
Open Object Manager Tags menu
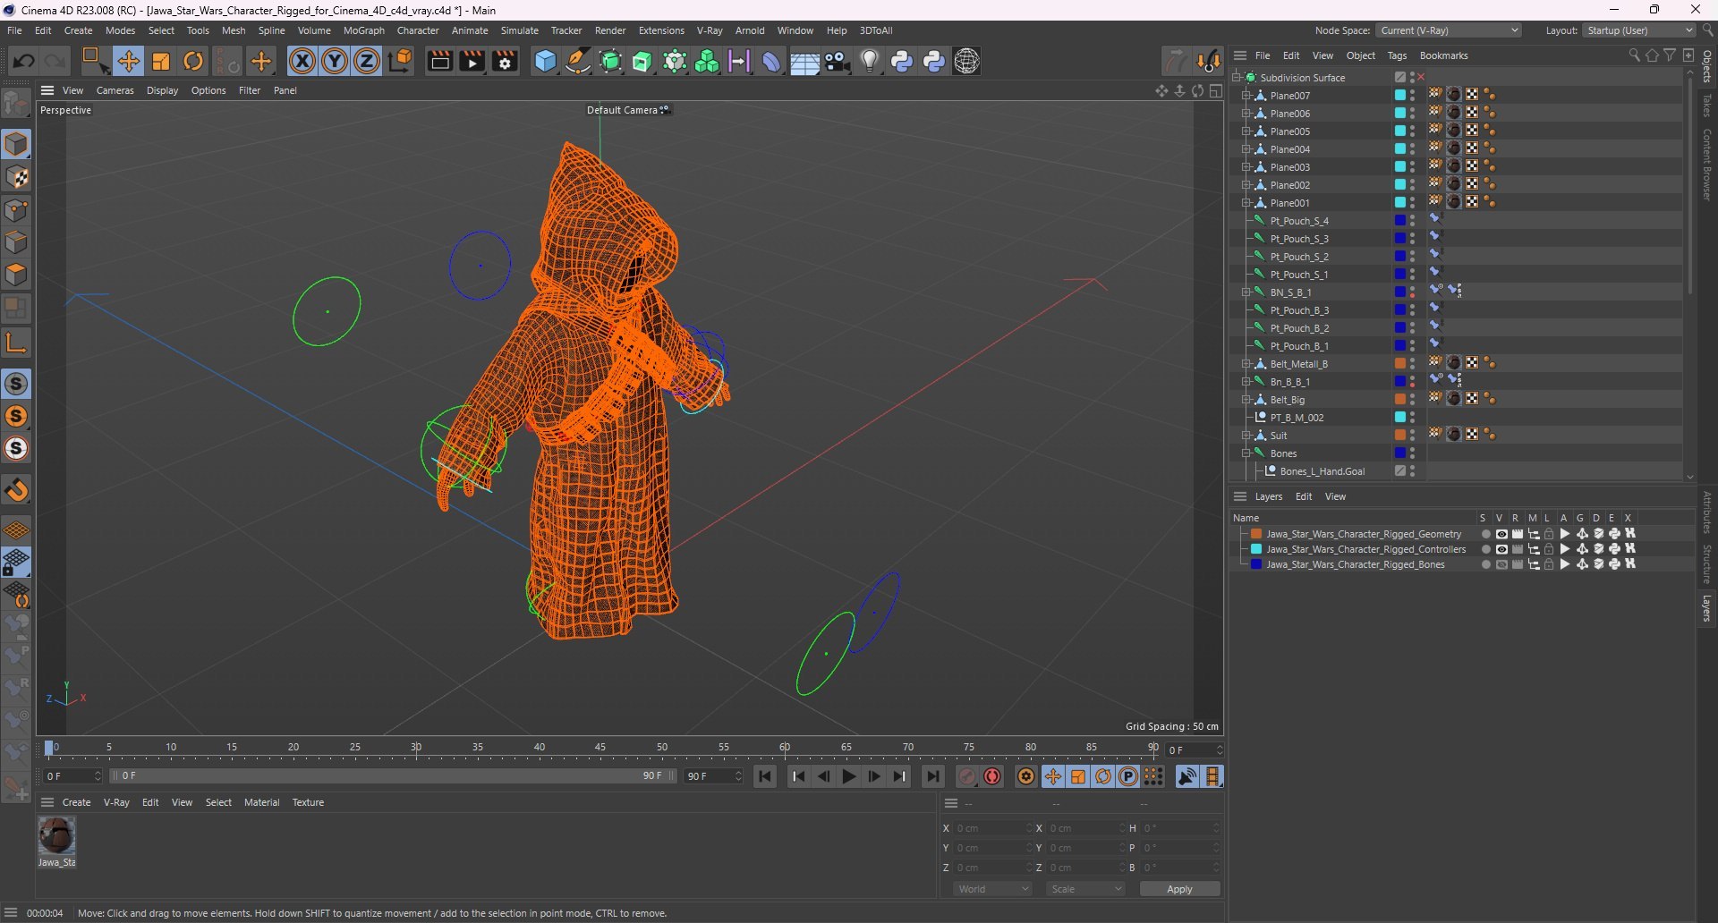tap(1397, 55)
